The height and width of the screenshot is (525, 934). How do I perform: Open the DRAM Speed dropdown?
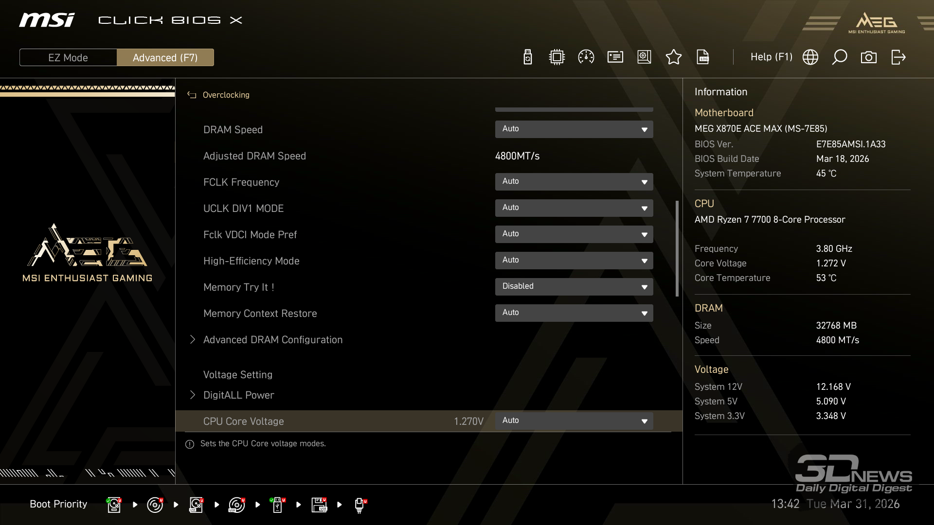pos(574,129)
